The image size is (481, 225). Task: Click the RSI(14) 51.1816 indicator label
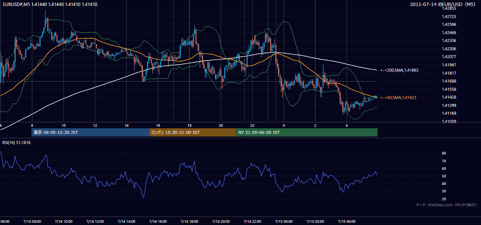(17, 142)
